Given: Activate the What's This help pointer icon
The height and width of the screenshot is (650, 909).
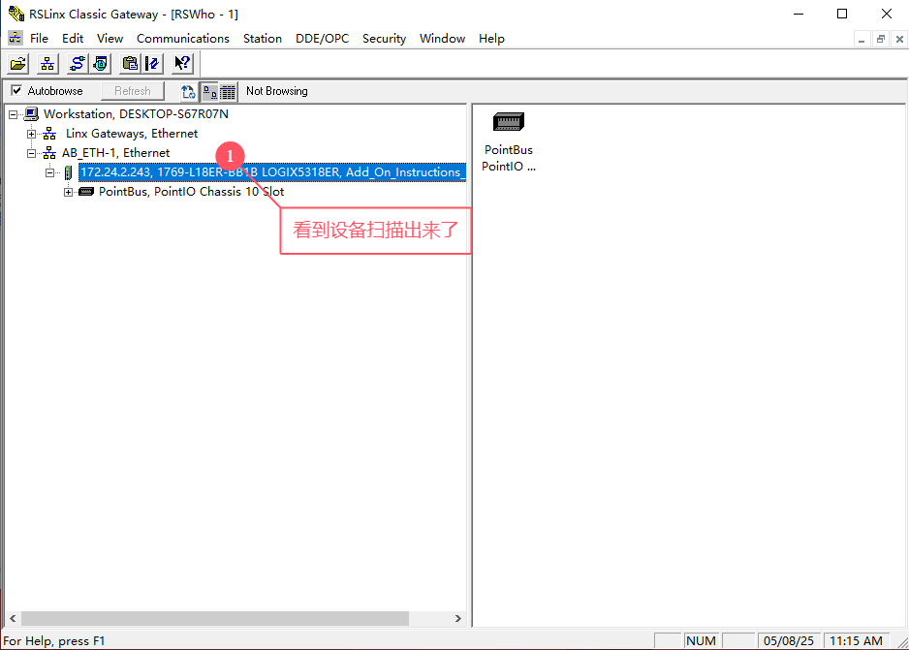Looking at the screenshot, I should click(x=182, y=63).
